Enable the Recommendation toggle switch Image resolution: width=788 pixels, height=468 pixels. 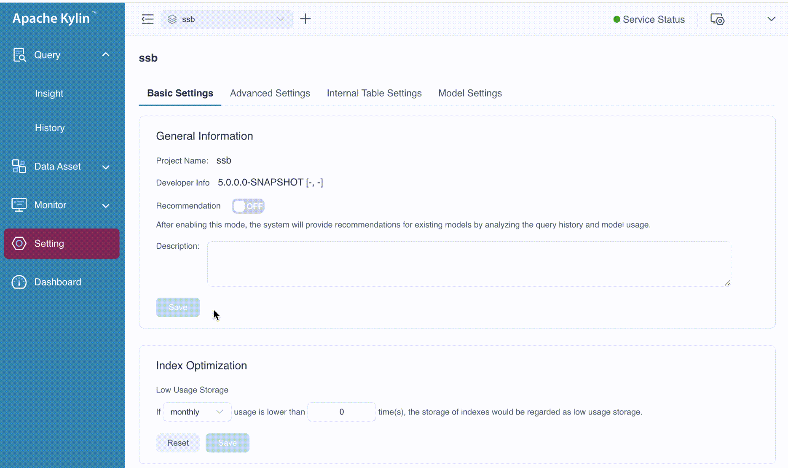click(x=248, y=206)
